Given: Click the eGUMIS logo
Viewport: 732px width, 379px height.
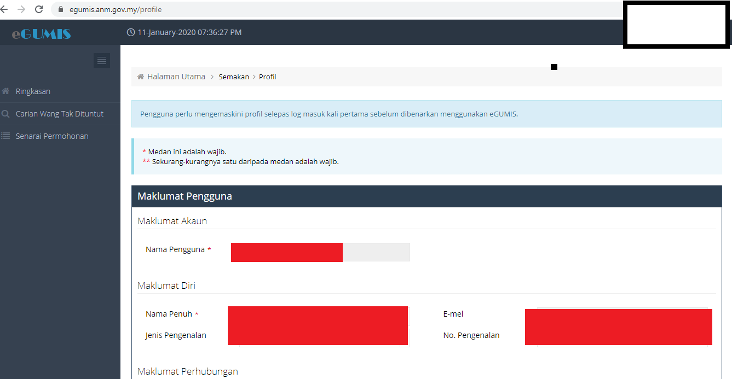Looking at the screenshot, I should pyautogui.click(x=42, y=33).
